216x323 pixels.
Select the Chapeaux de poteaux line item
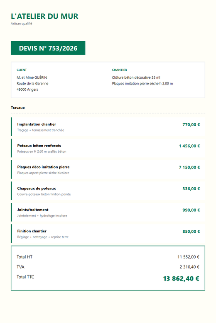click(x=108, y=191)
